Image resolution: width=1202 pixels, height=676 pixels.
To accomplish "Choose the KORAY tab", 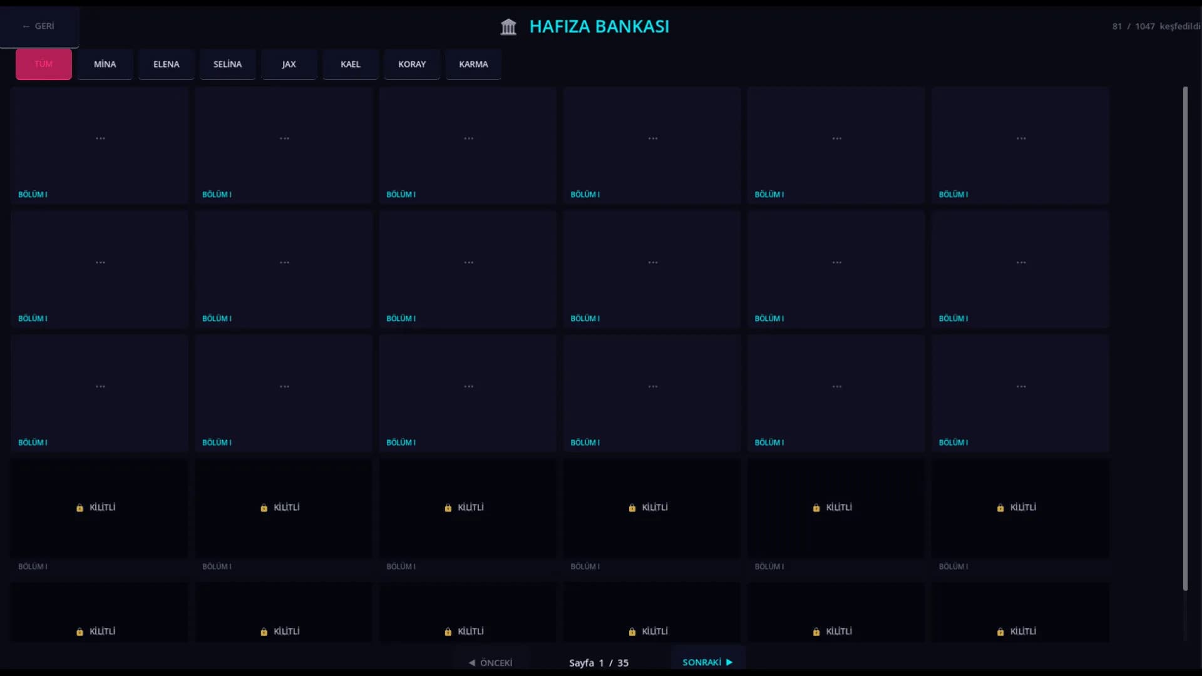I will point(412,64).
